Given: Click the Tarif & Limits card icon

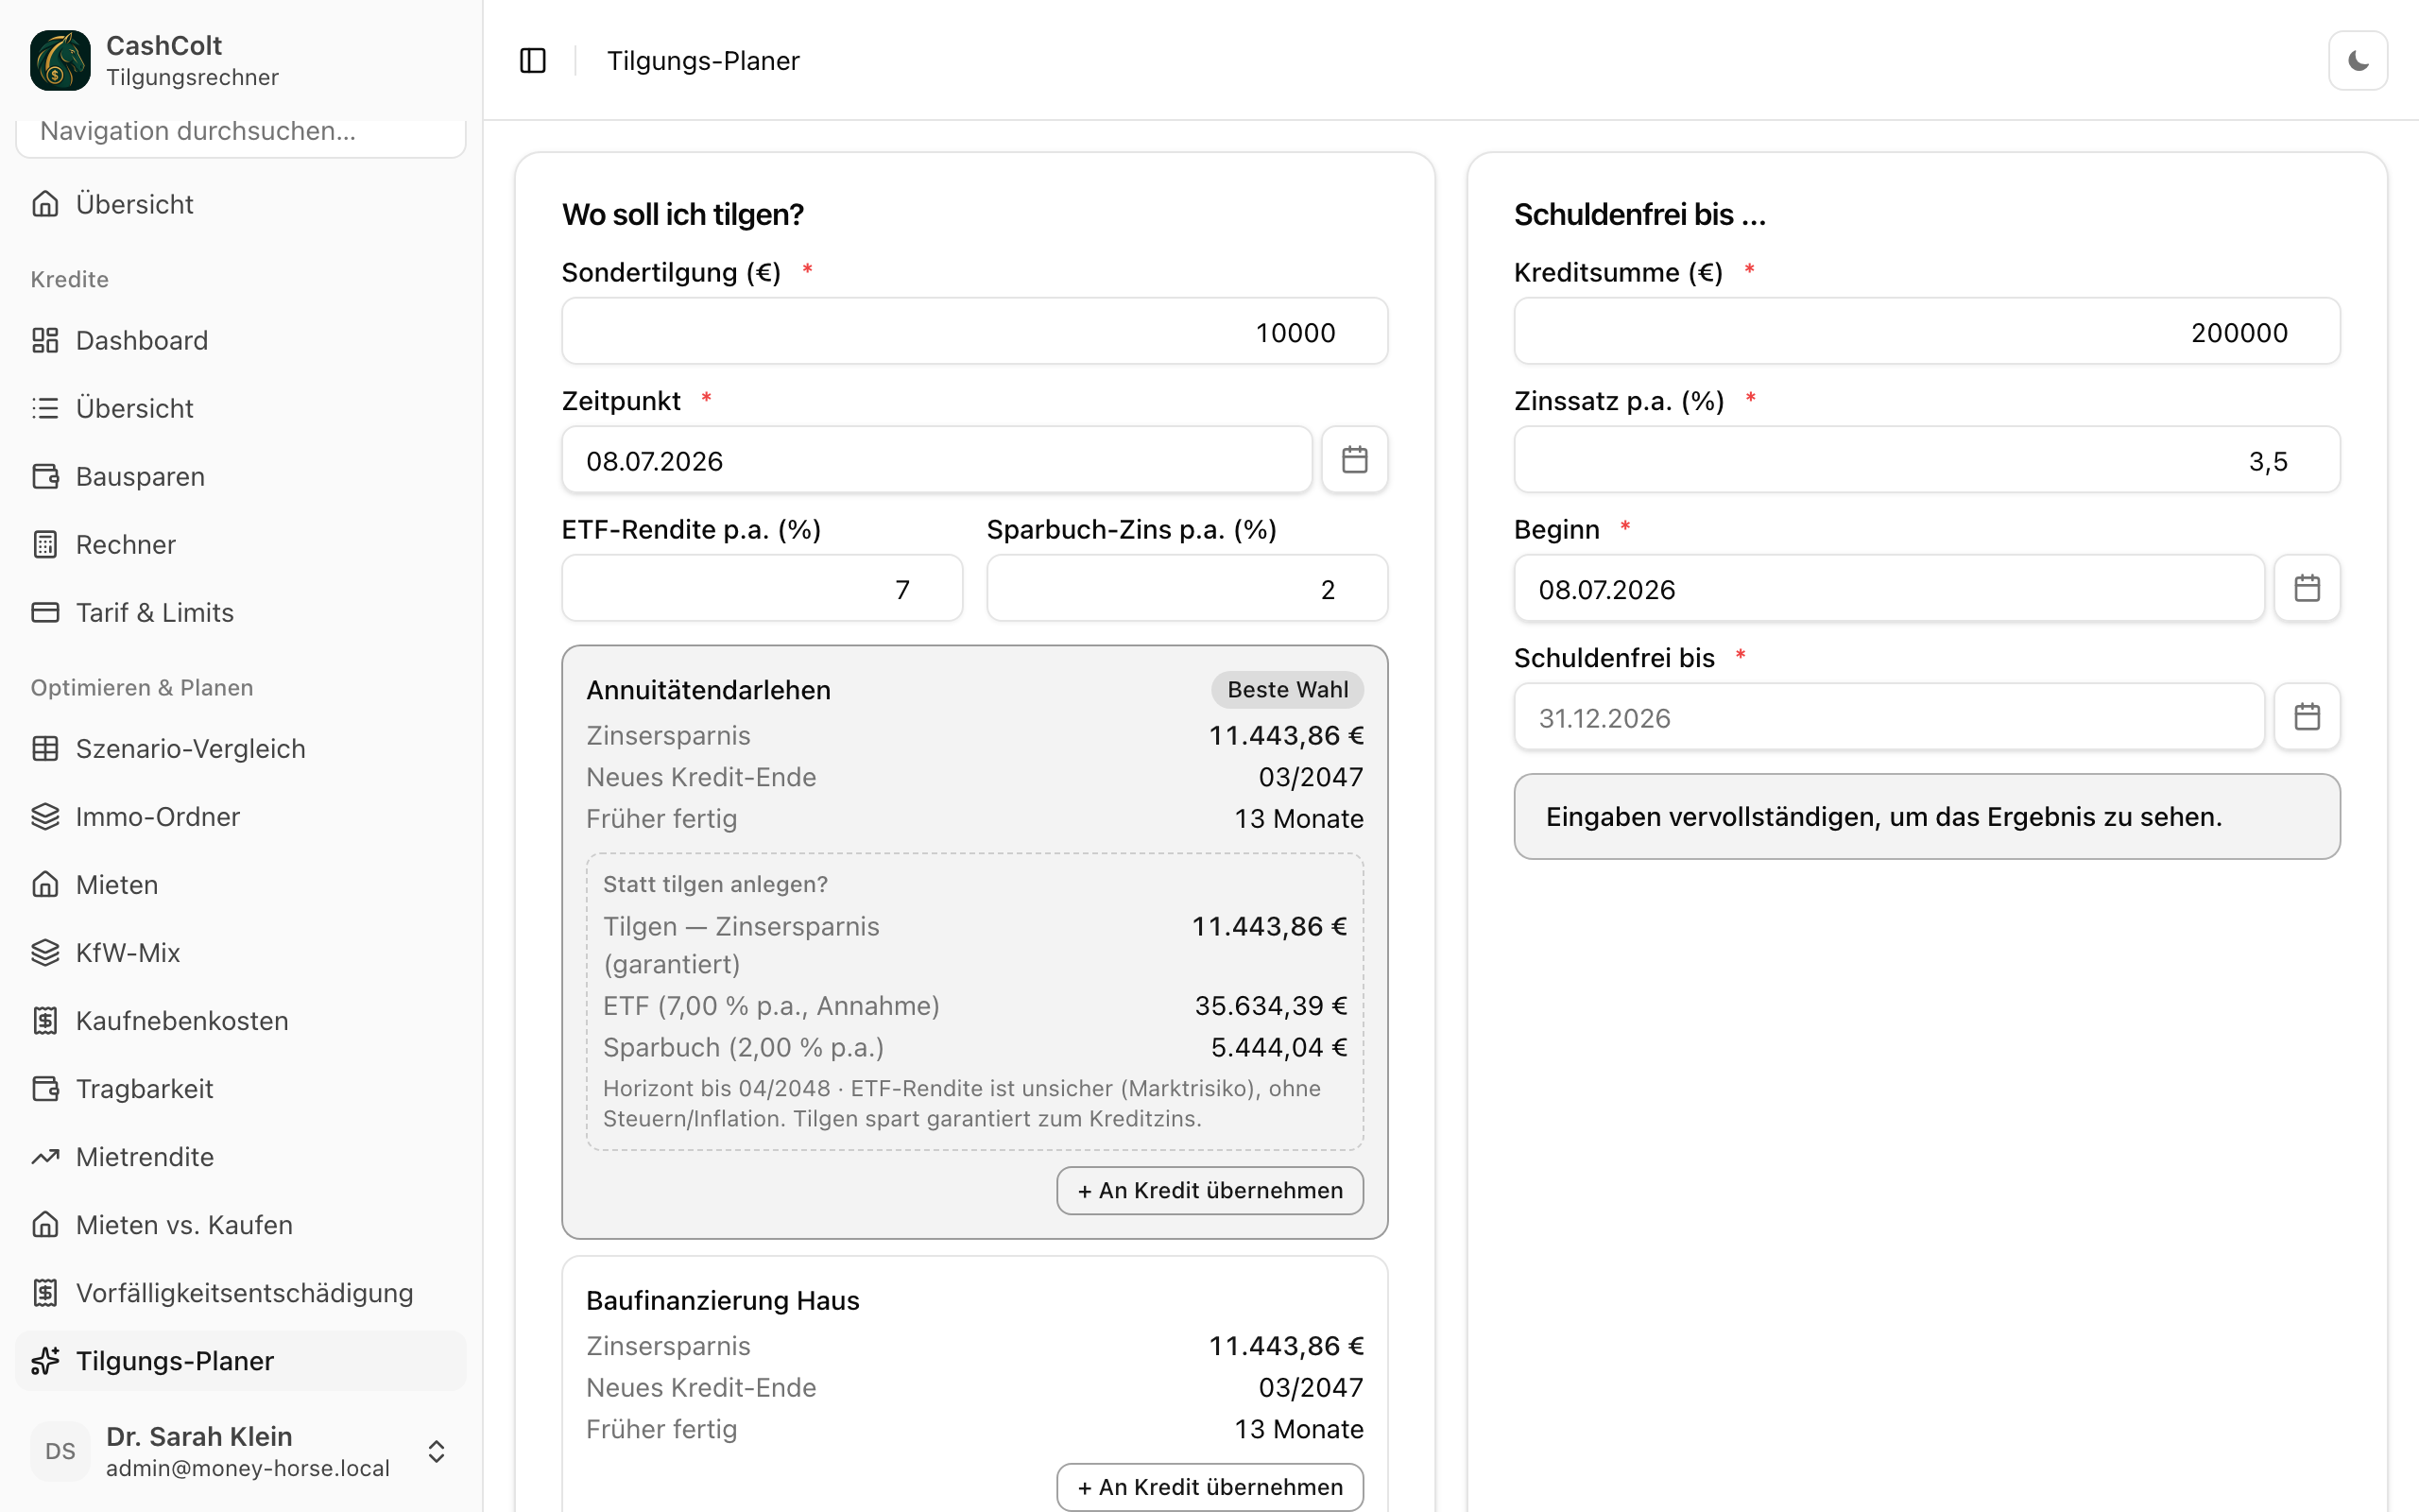Looking at the screenshot, I should 45,612.
